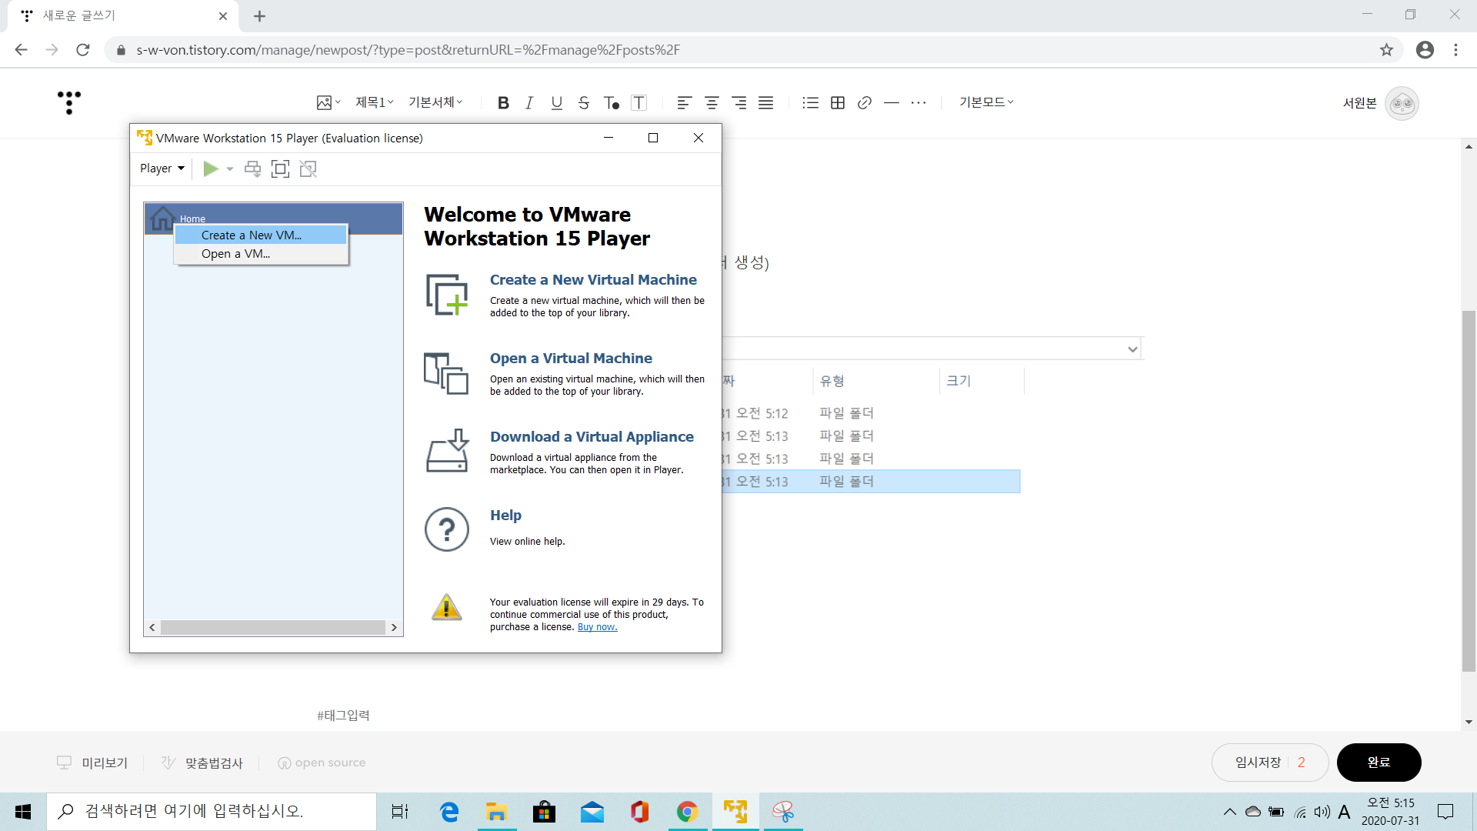Click the green Power On play button
Viewport: 1477px width, 831px height.
[x=210, y=169]
